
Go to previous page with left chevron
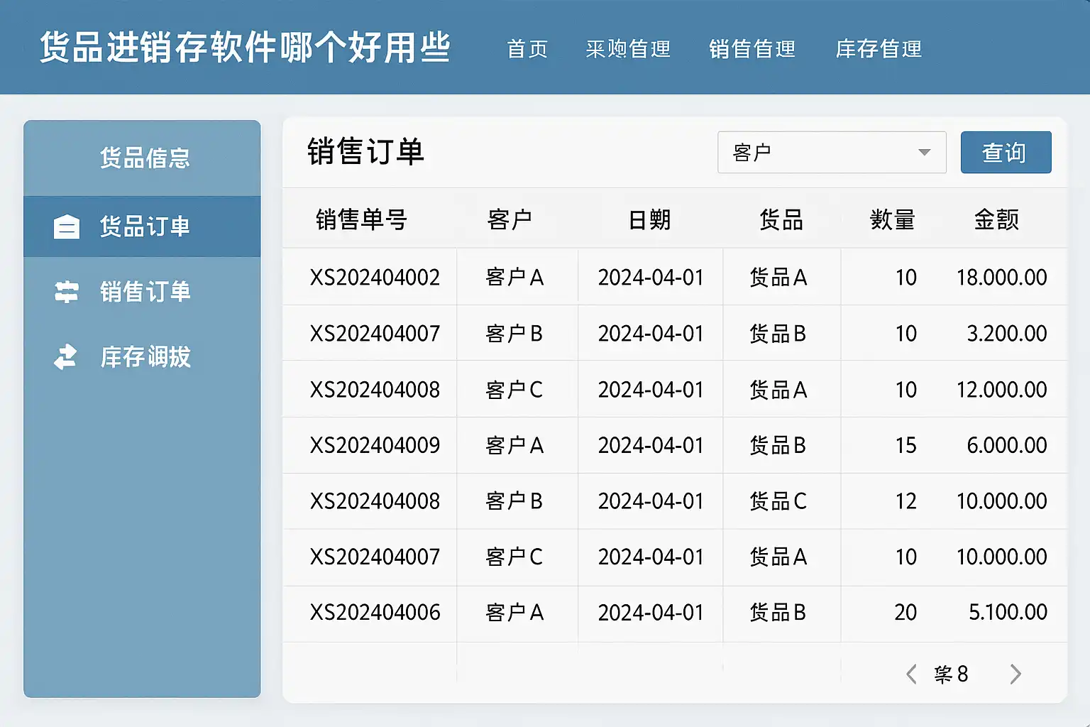click(912, 674)
